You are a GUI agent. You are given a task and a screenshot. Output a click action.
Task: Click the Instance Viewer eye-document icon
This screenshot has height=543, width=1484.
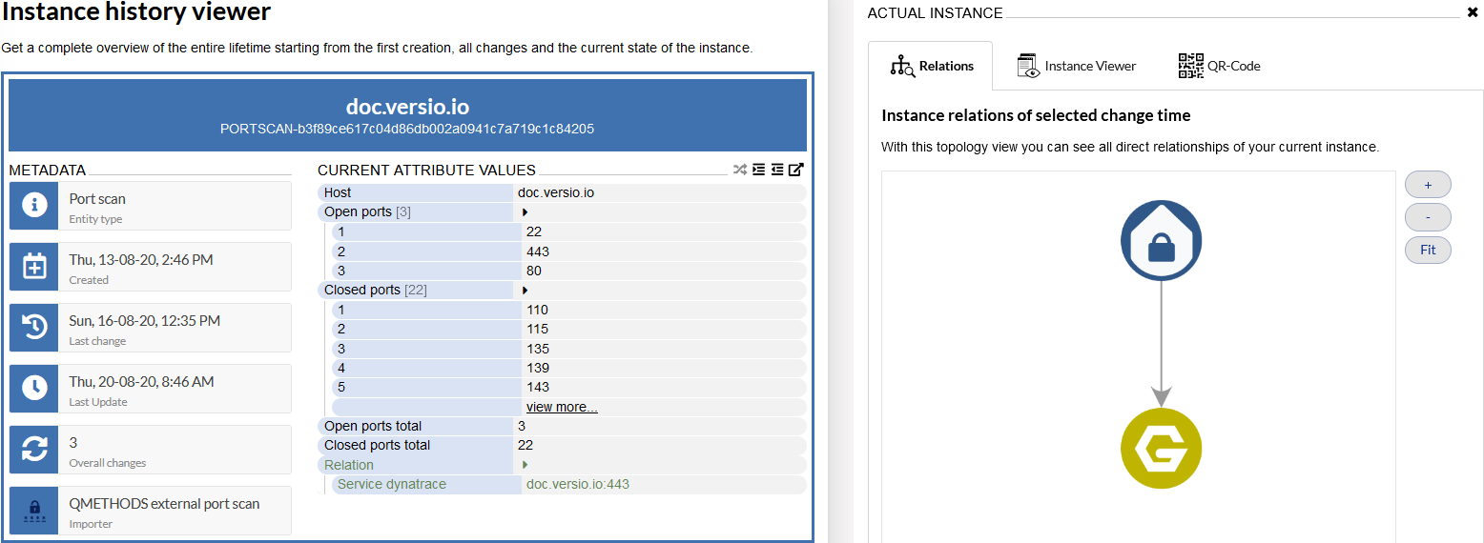pos(1028,66)
